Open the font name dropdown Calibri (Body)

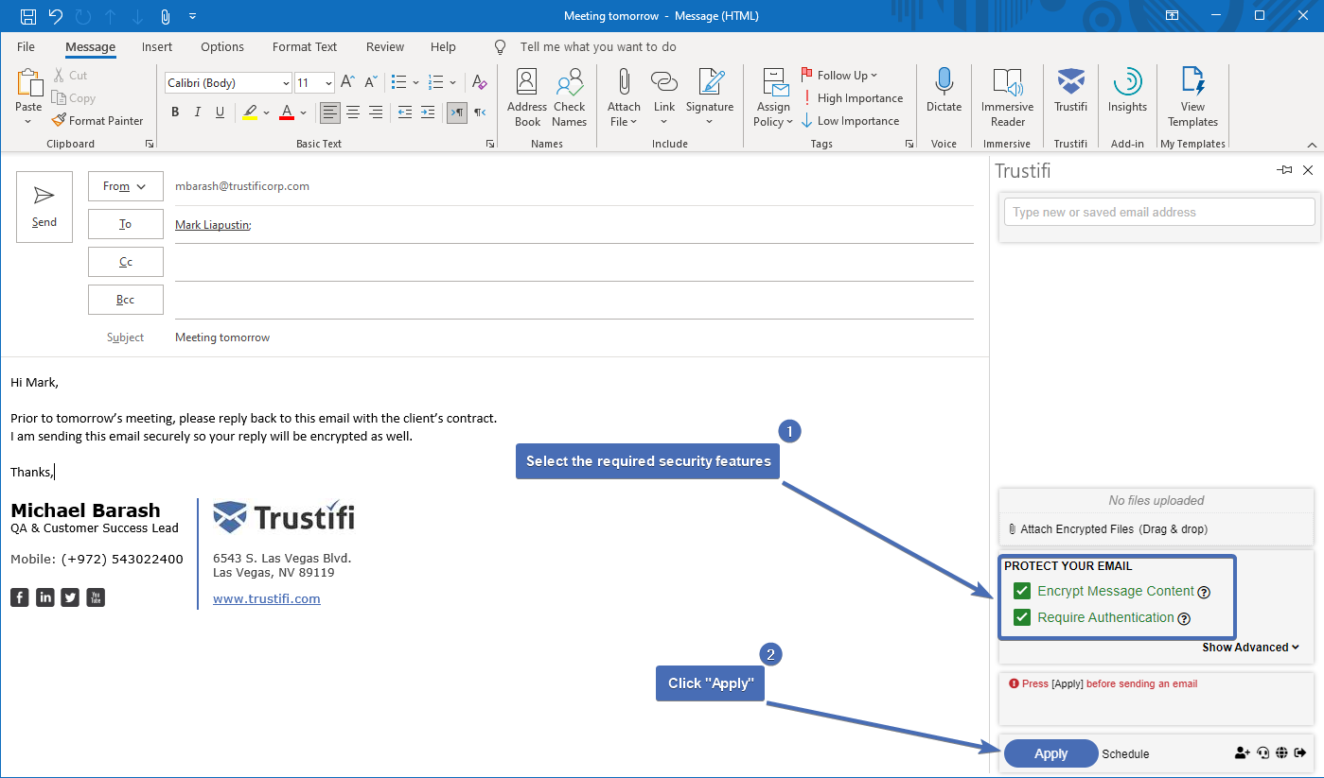(x=285, y=83)
